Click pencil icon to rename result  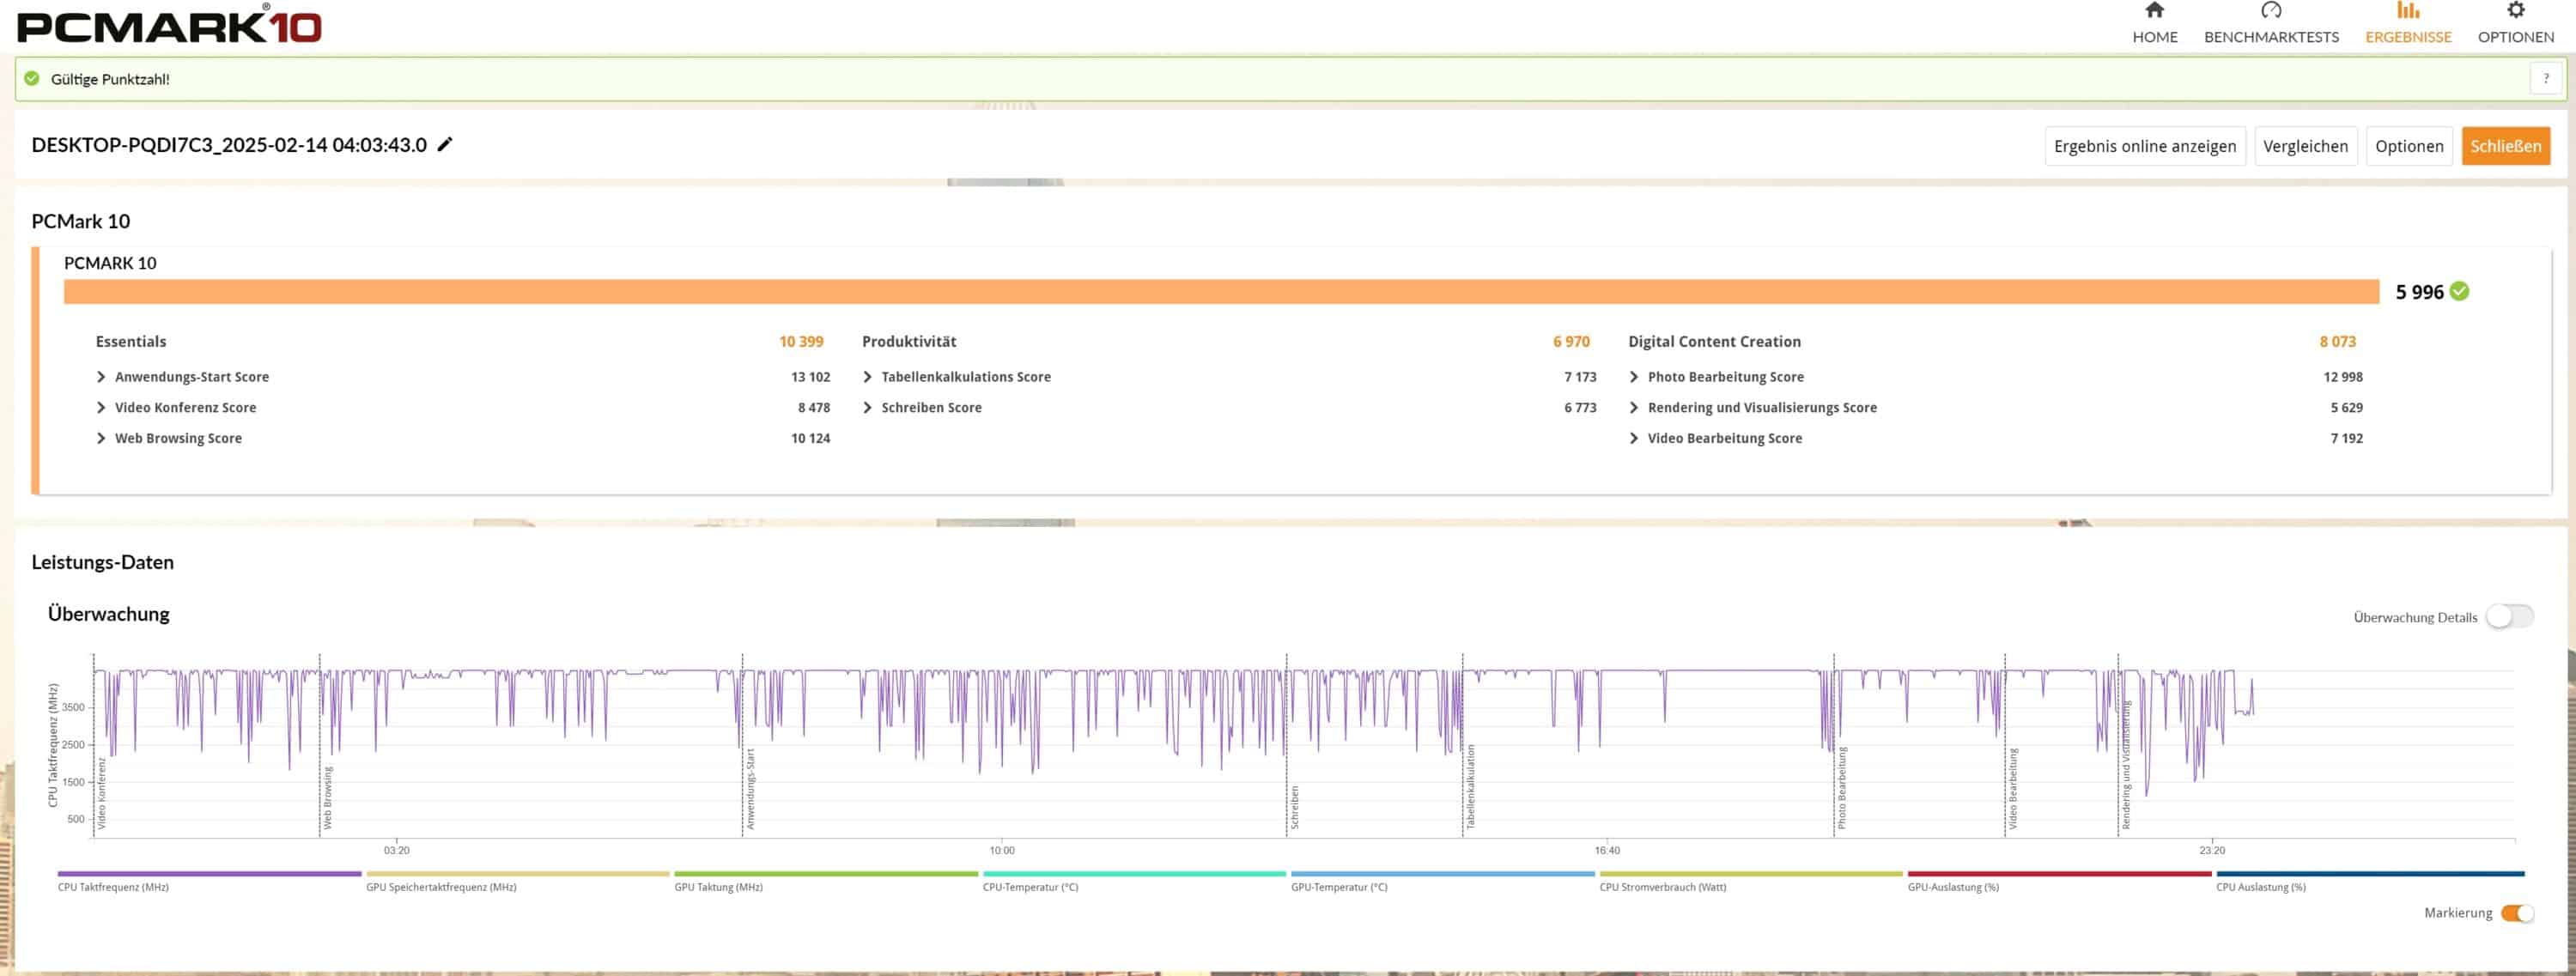click(445, 144)
